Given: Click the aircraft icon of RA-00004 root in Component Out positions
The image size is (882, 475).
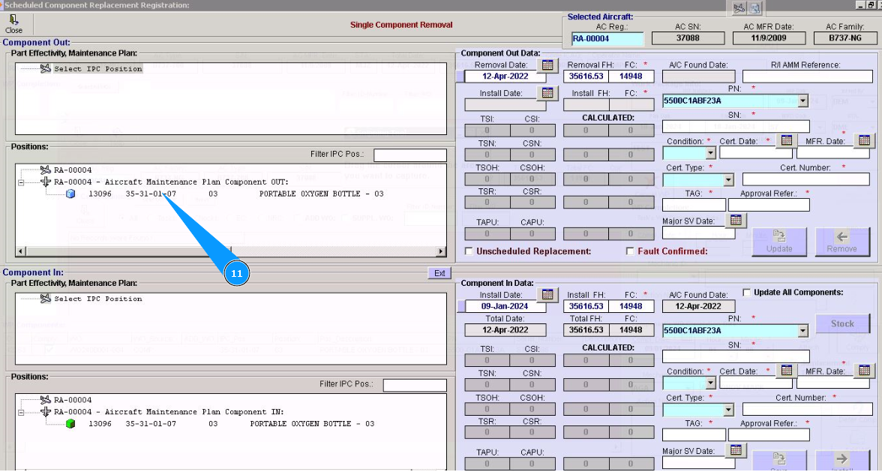Looking at the screenshot, I should (46, 170).
